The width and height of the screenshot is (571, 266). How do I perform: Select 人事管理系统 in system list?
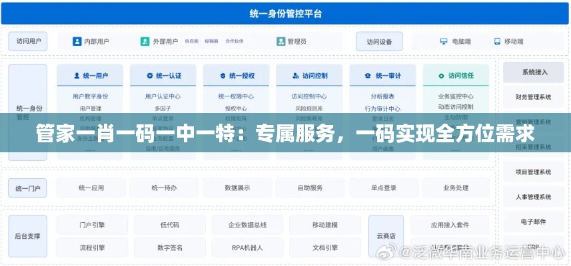coord(533,197)
